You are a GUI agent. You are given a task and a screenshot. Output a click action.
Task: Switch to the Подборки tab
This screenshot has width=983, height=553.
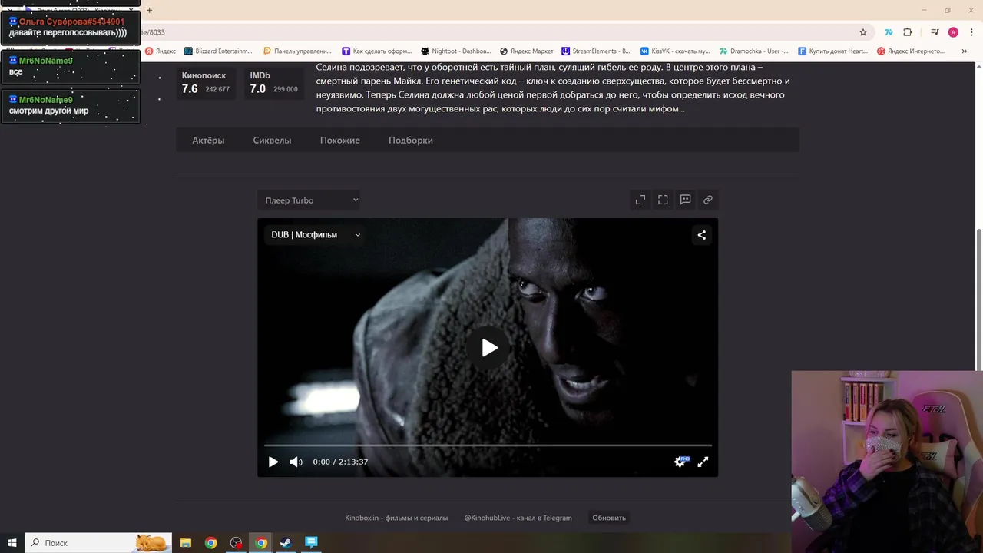(411, 141)
